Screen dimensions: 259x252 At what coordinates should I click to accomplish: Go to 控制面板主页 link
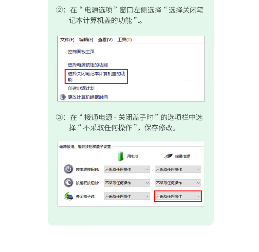pos(81,52)
